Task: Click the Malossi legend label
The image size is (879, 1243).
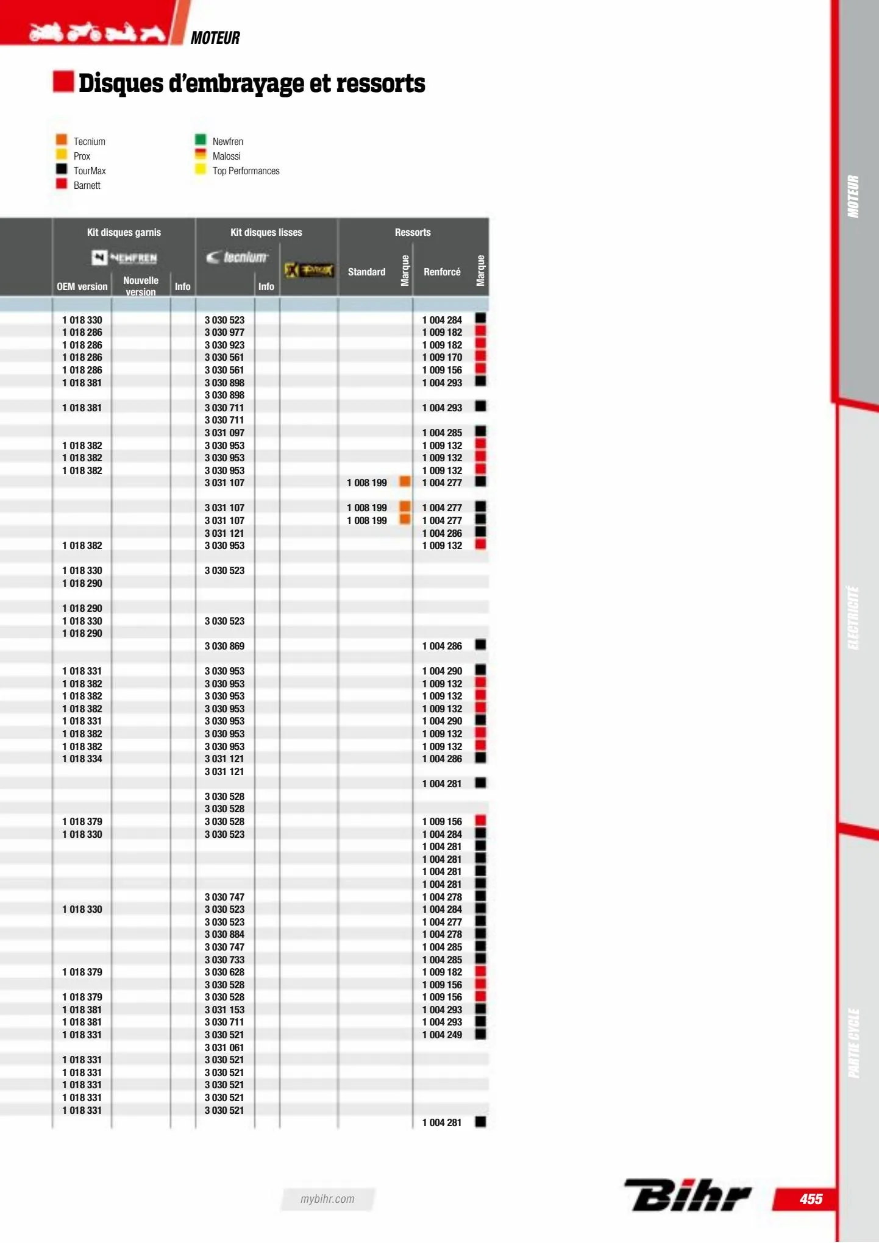Action: tap(227, 156)
